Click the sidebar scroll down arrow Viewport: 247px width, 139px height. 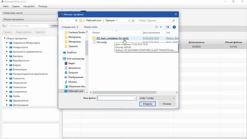(86, 92)
